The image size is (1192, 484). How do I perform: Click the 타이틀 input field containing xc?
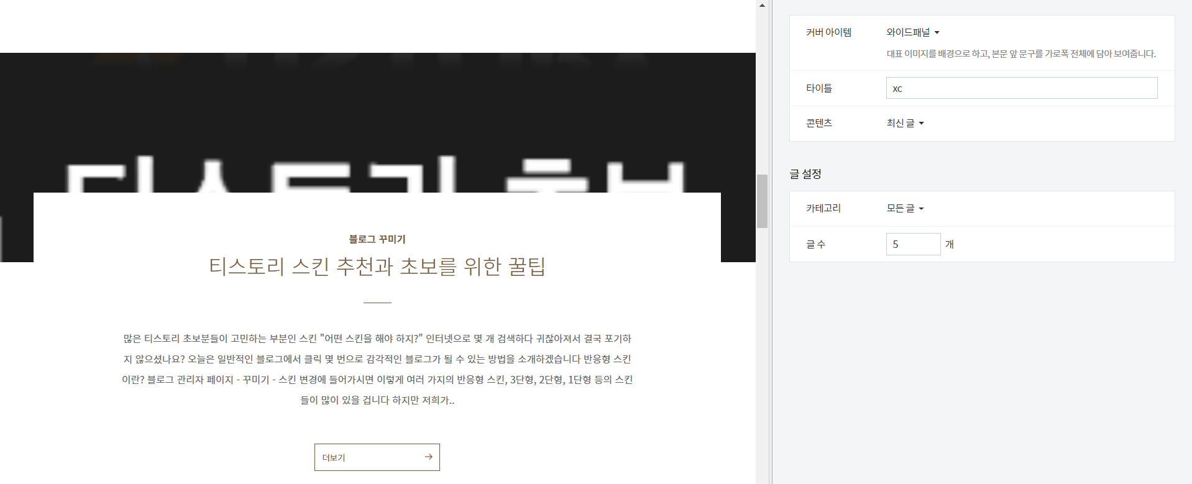pyautogui.click(x=1022, y=88)
